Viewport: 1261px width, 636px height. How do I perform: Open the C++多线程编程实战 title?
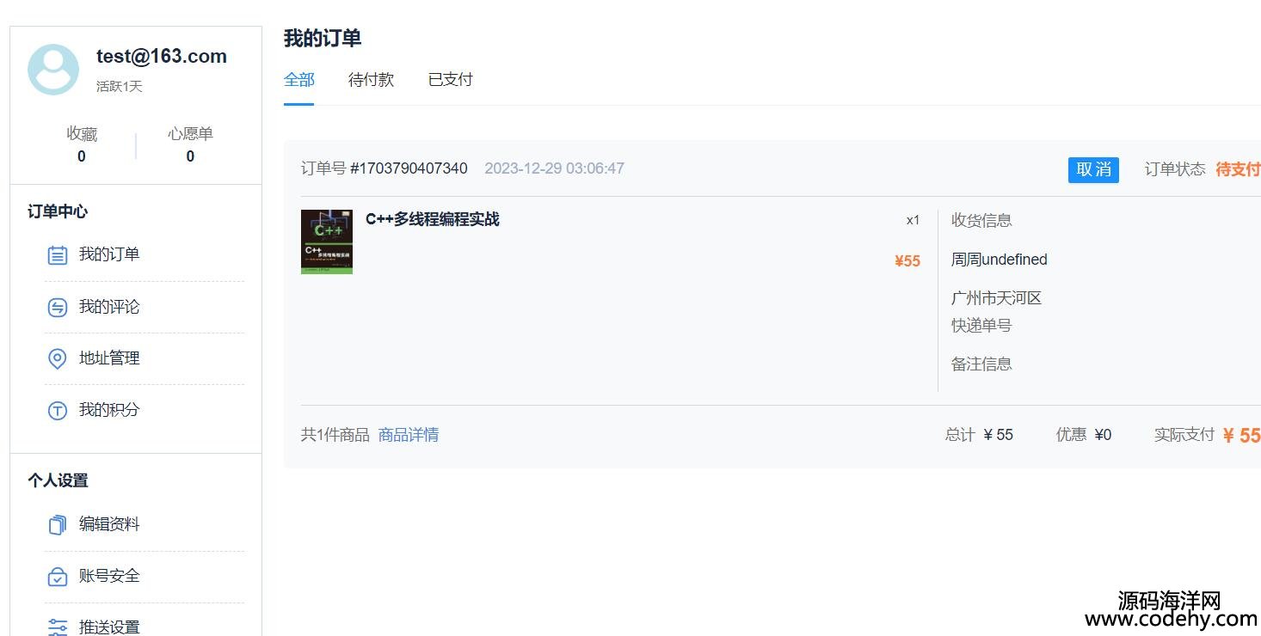coord(433,219)
